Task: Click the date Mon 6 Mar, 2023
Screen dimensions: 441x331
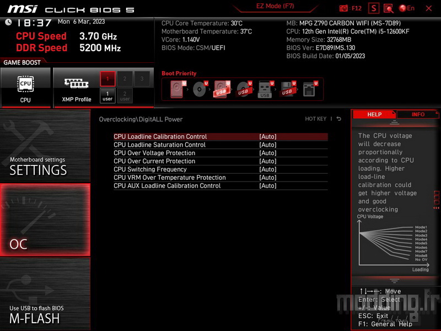Action: (x=81, y=22)
